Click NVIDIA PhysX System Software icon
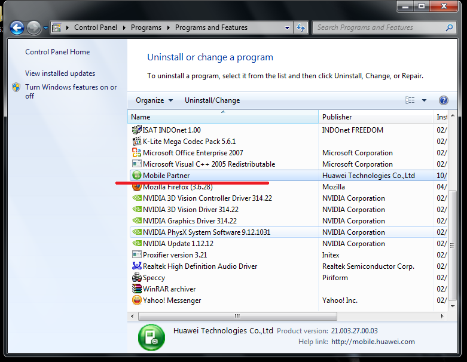 [x=137, y=232]
